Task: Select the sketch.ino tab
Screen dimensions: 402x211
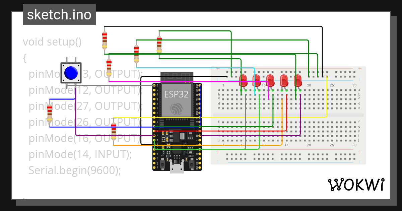Action: [x=59, y=14]
